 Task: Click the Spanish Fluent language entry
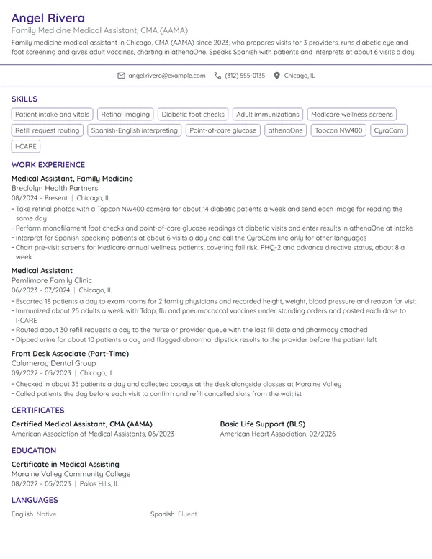[174, 514]
